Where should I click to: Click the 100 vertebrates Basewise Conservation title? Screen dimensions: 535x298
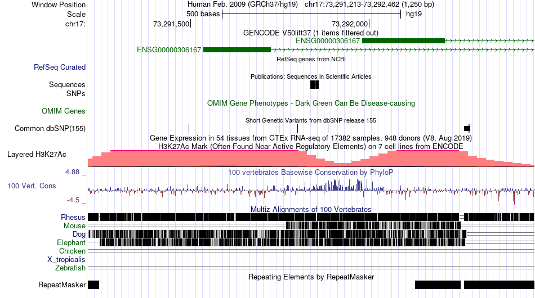pyautogui.click(x=311, y=172)
